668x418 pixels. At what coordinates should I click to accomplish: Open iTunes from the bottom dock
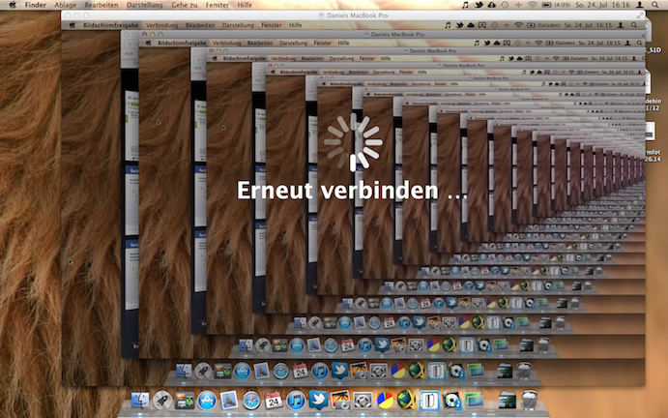coord(296,401)
